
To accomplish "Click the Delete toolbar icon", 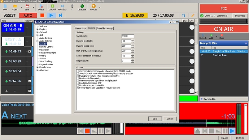I will point(41,7).
